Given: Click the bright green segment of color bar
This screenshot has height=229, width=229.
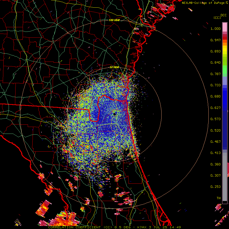Looking at the screenshot, I should point(225,69).
